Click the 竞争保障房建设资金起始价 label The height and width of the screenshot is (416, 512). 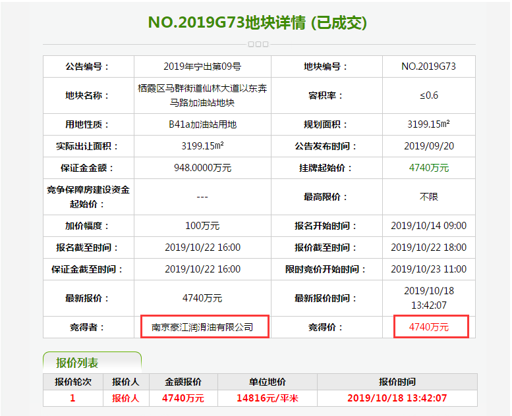pos(88,197)
